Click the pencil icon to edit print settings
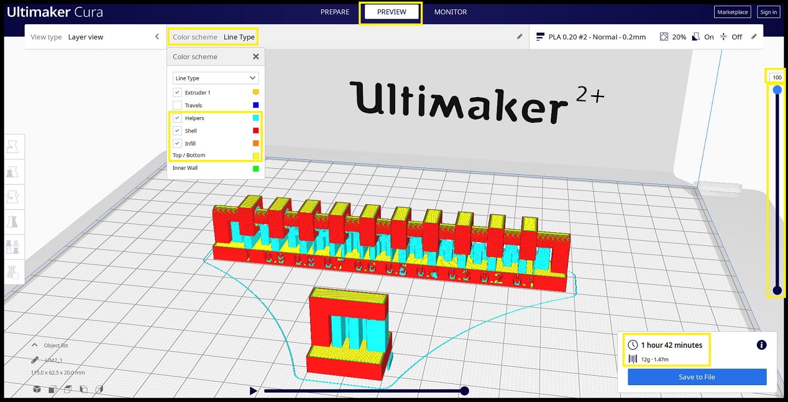This screenshot has height=402, width=788. click(x=754, y=37)
